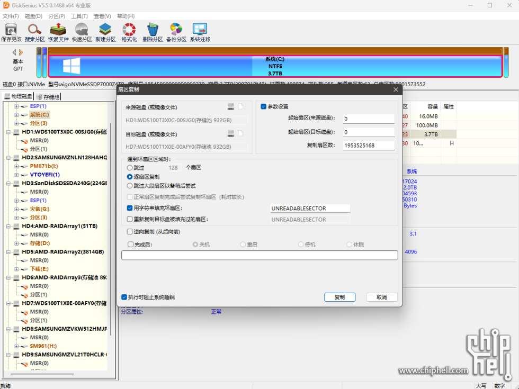This screenshot has width=519, height=389.
Task: Click the 系统(C:) NTFS partition bar
Action: pos(275,66)
